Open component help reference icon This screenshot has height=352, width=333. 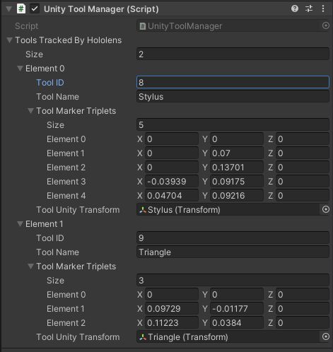point(295,9)
